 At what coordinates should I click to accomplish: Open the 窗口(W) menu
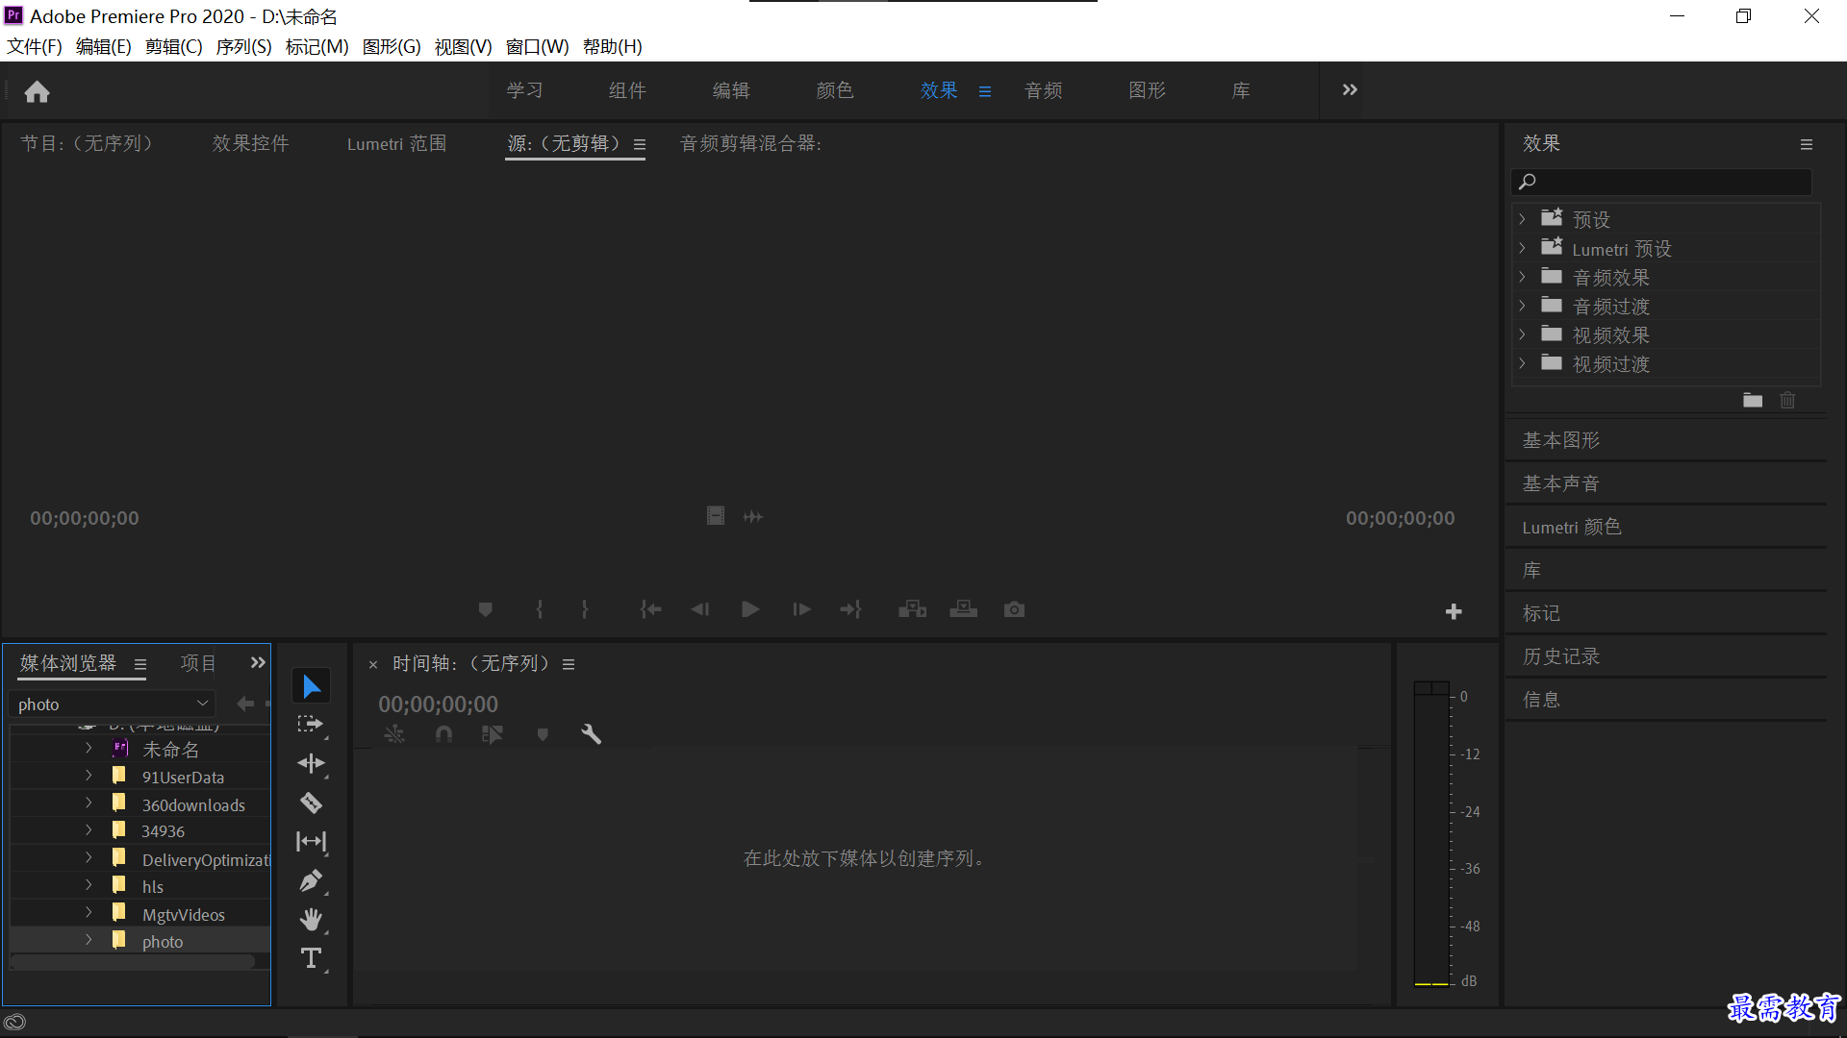[x=537, y=46]
